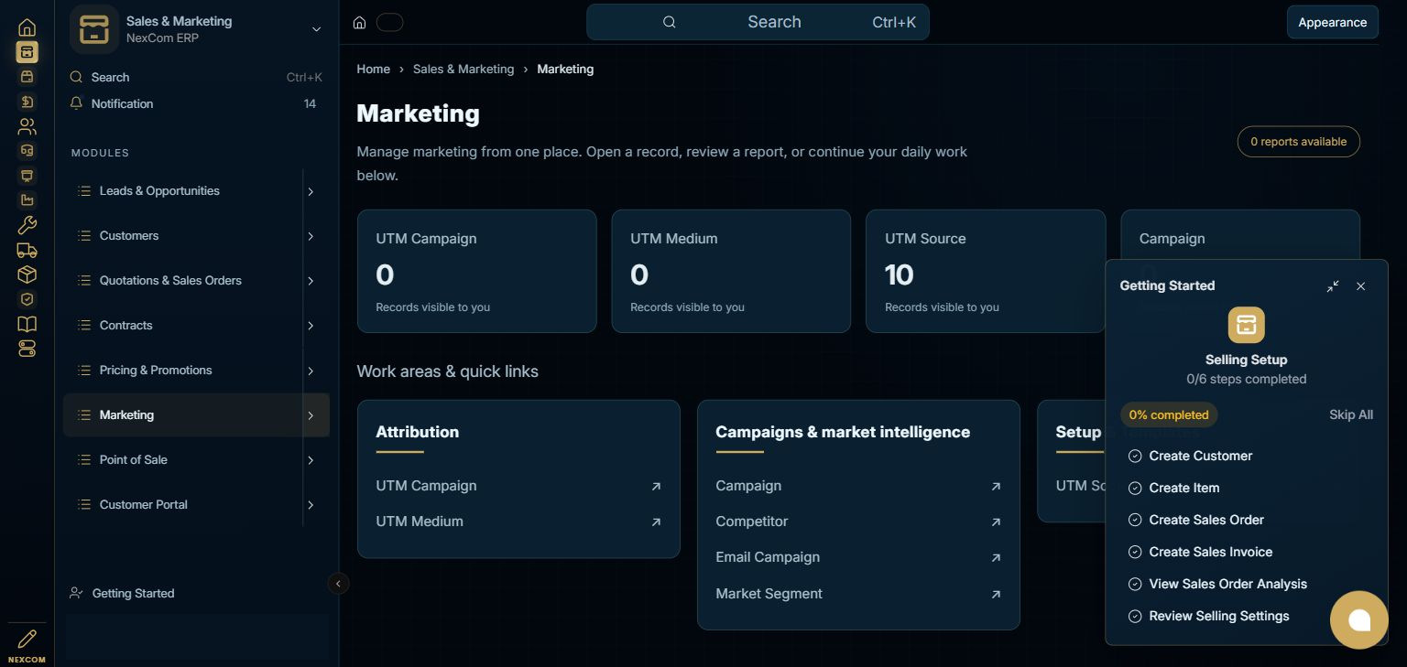The image size is (1407, 667).
Task: Open the factory manufacturing rail icon
Action: [x=27, y=200]
